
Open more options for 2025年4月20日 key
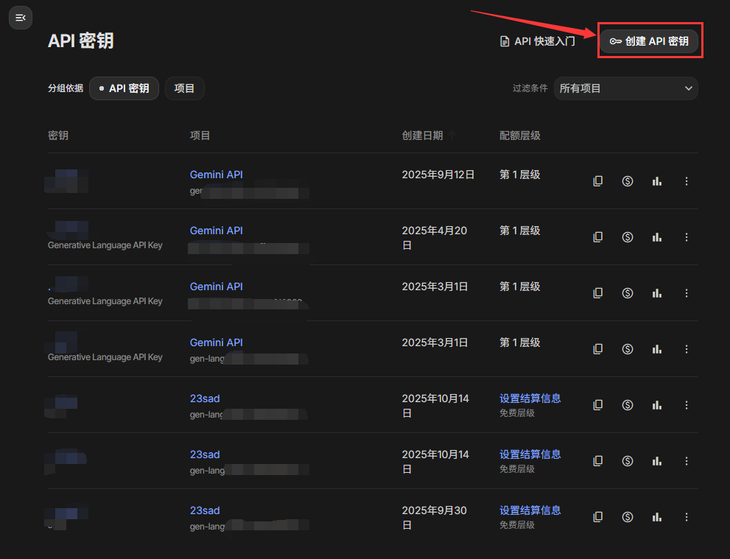click(x=687, y=237)
